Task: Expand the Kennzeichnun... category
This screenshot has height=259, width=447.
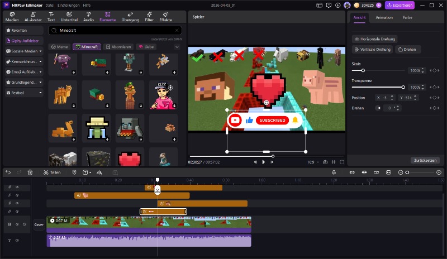Action: click(x=40, y=61)
